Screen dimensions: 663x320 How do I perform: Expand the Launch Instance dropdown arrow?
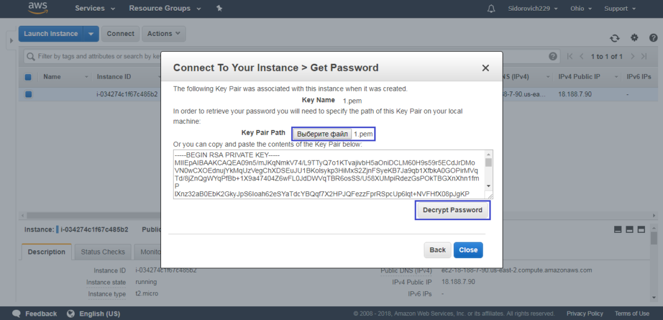91,34
